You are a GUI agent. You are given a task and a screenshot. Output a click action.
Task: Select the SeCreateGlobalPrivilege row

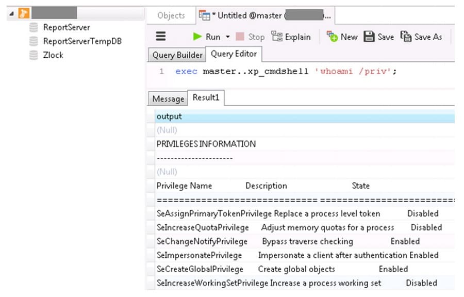point(305,269)
